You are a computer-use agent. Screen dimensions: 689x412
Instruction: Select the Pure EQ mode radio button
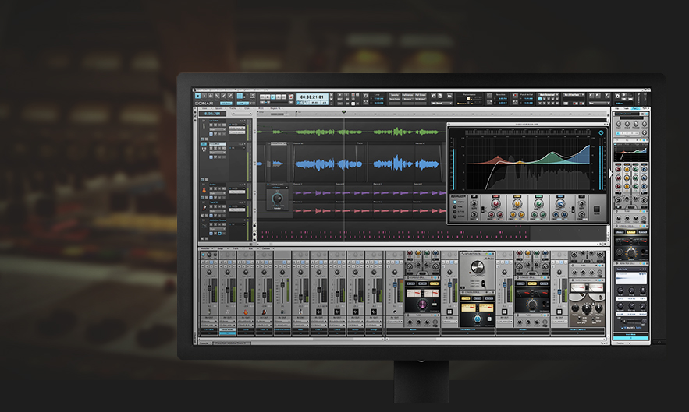455,206
